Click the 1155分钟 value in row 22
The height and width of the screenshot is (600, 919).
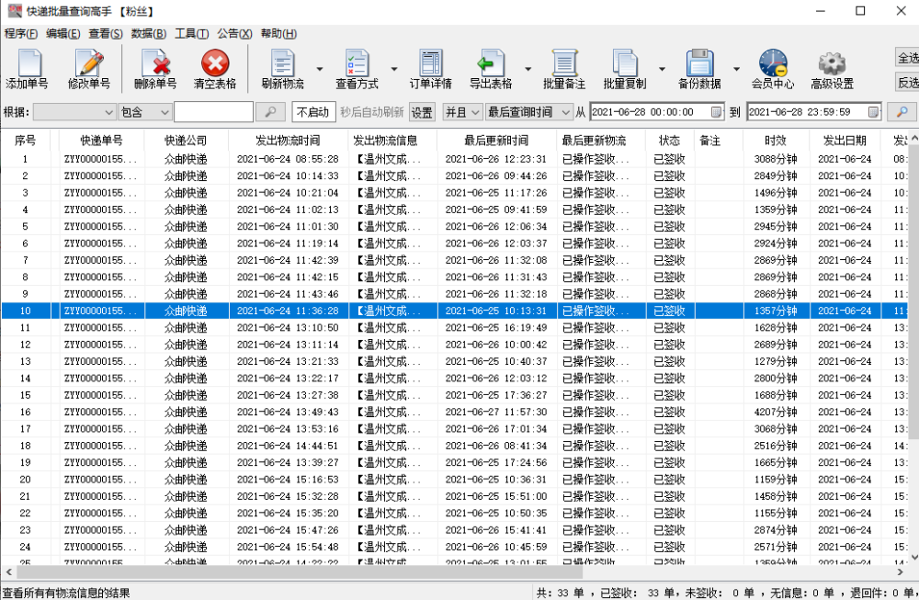776,514
